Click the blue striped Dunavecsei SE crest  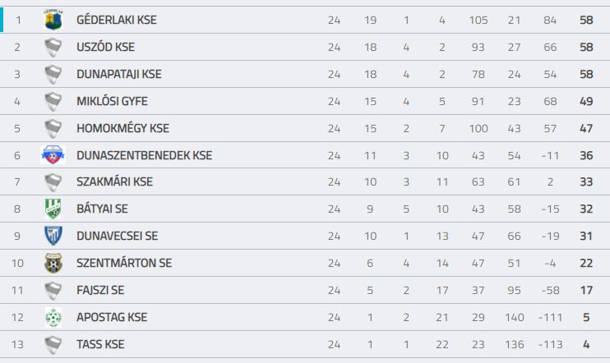click(53, 236)
